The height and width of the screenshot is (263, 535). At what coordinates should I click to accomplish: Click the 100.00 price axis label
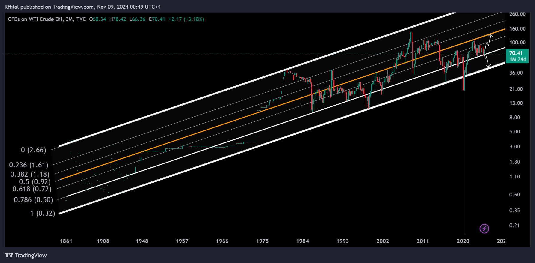coord(518,43)
